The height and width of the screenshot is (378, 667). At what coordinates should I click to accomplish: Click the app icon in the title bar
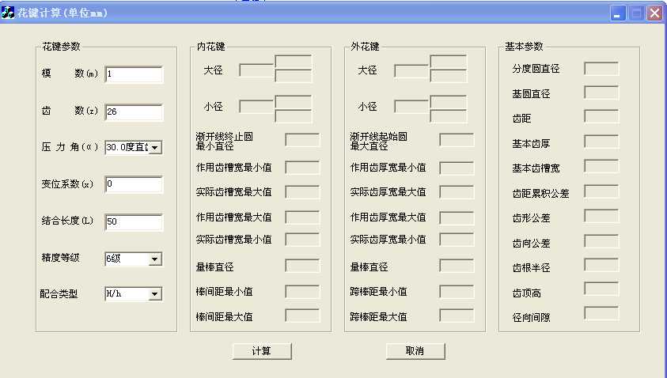coord(9,13)
